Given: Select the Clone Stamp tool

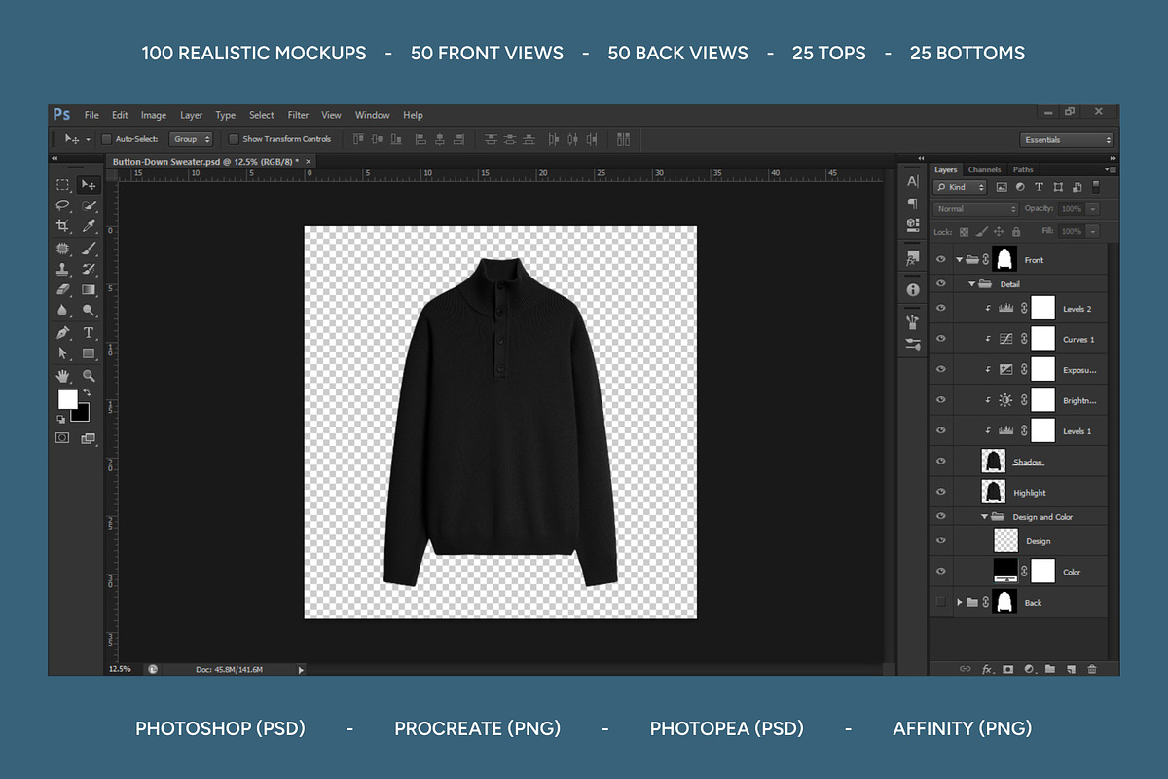Looking at the screenshot, I should tap(63, 269).
